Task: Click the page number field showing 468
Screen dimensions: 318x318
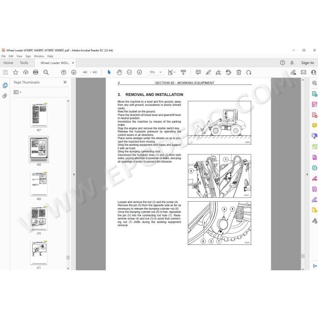Action: click(x=85, y=72)
